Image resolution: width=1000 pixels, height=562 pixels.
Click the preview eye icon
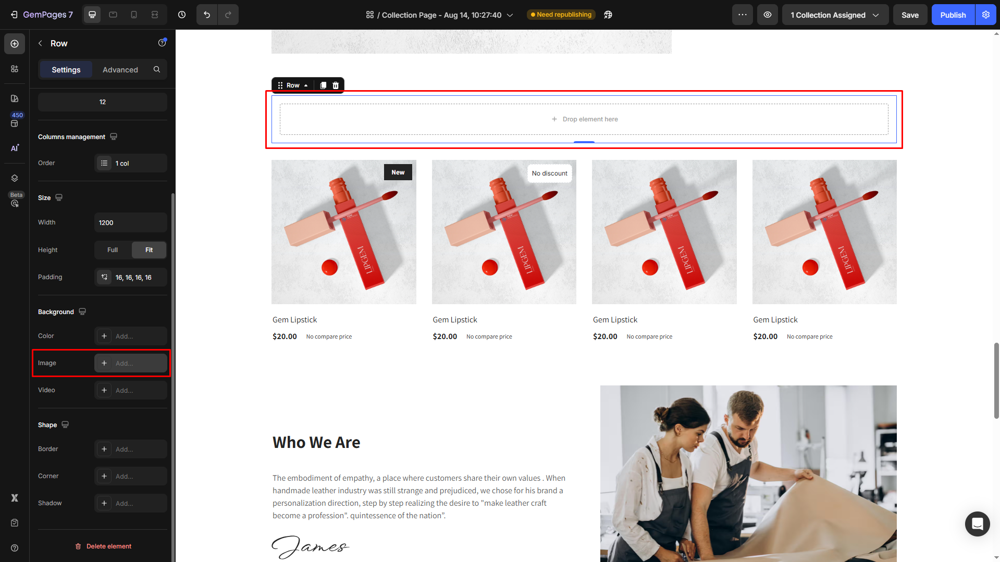tap(768, 15)
